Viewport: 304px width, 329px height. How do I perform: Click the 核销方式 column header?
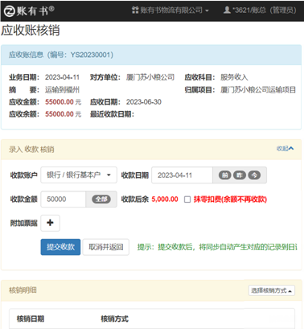point(114,319)
